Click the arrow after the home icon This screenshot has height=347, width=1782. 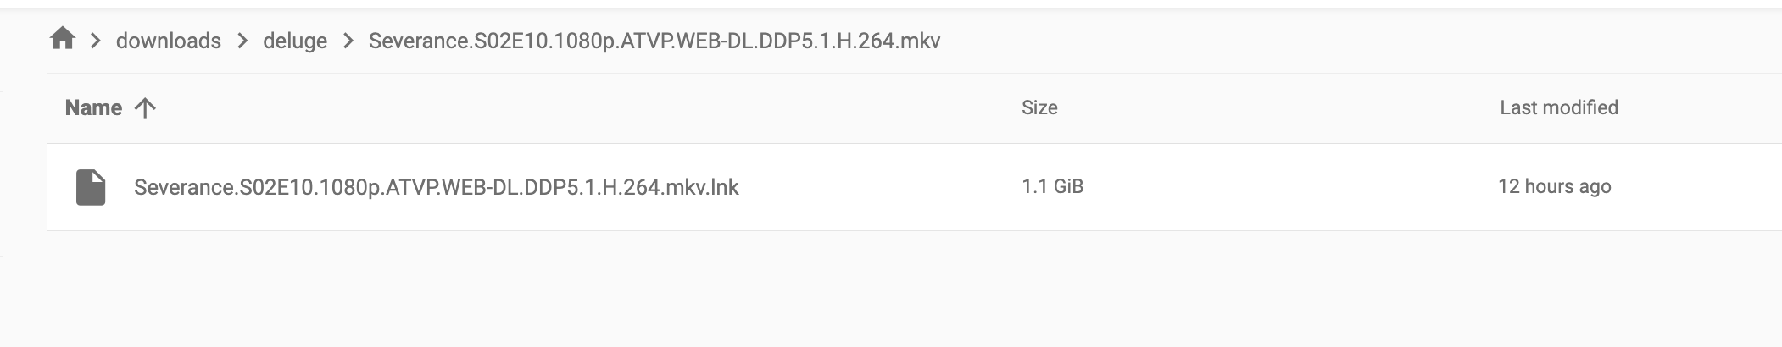tap(96, 41)
